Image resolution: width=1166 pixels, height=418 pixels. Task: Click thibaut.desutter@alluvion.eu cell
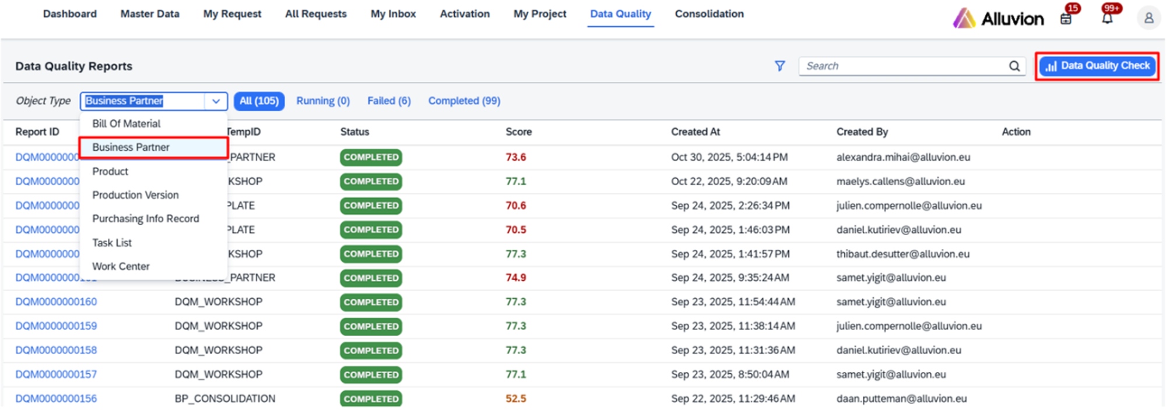click(x=902, y=254)
